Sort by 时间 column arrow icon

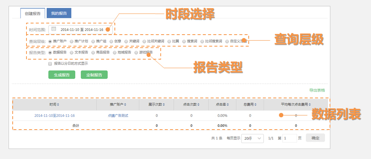(x=58, y=105)
